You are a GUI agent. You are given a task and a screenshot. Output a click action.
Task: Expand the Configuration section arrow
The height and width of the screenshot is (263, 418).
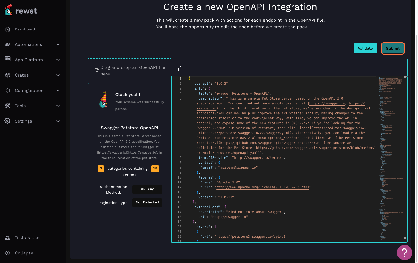point(58,91)
